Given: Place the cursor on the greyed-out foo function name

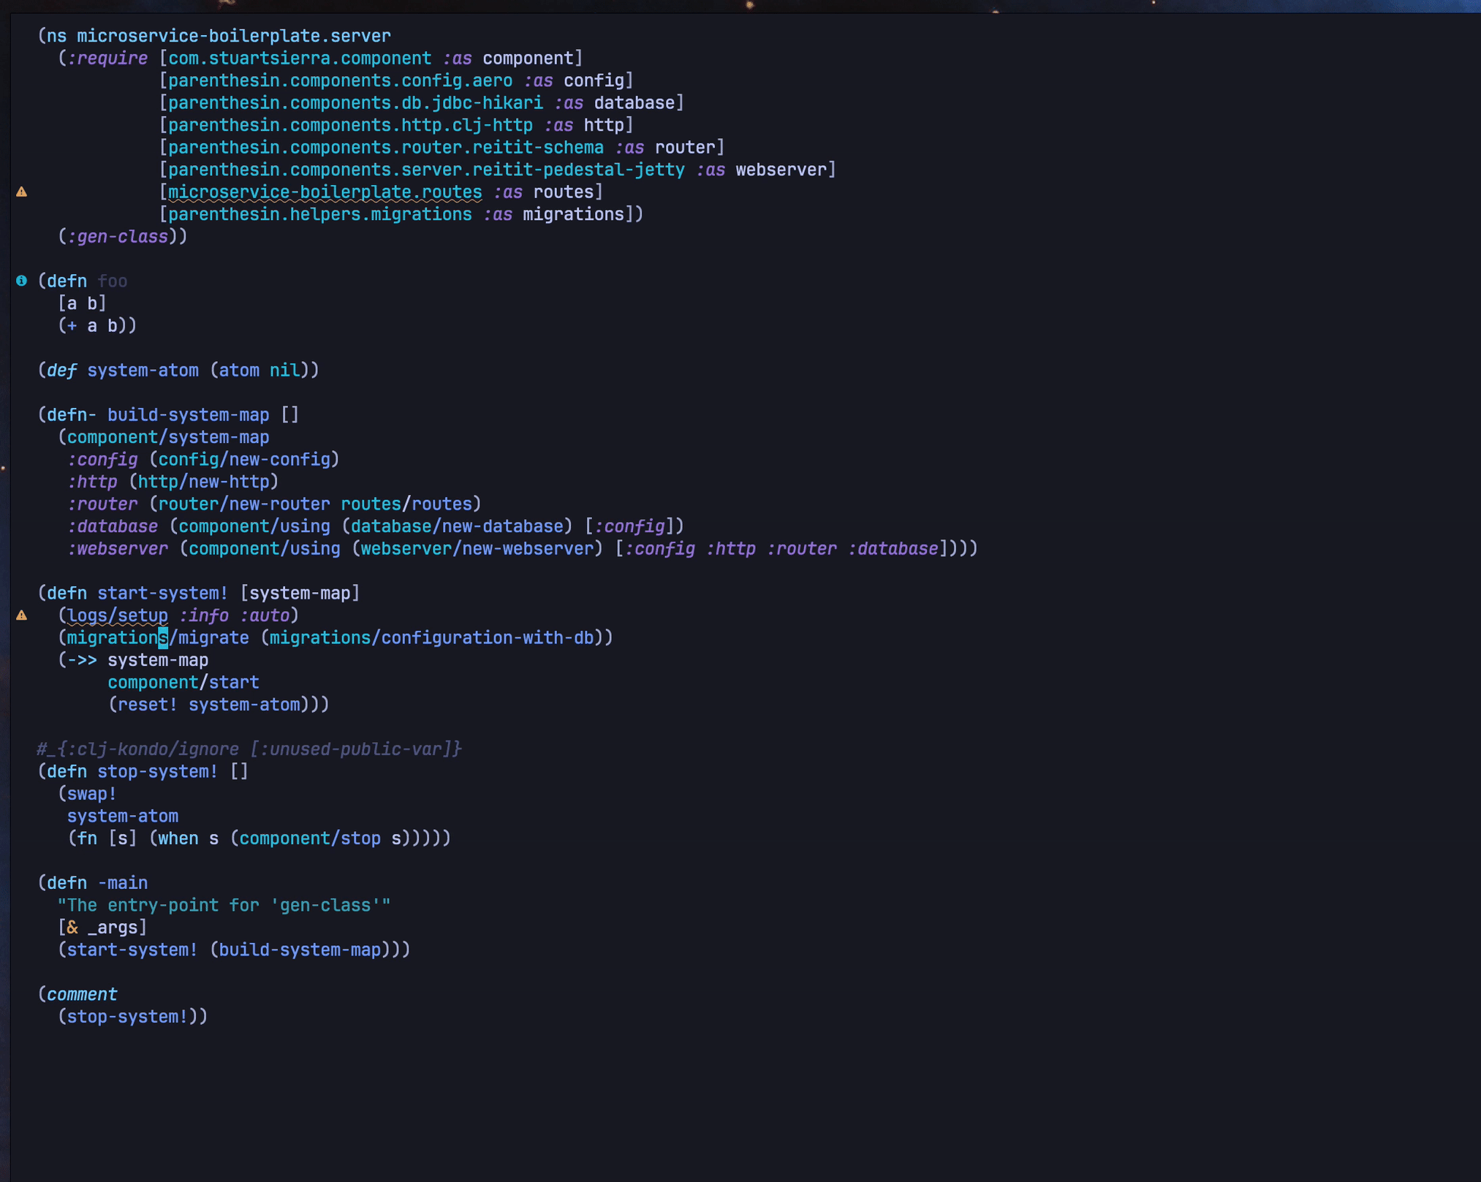Looking at the screenshot, I should (113, 281).
